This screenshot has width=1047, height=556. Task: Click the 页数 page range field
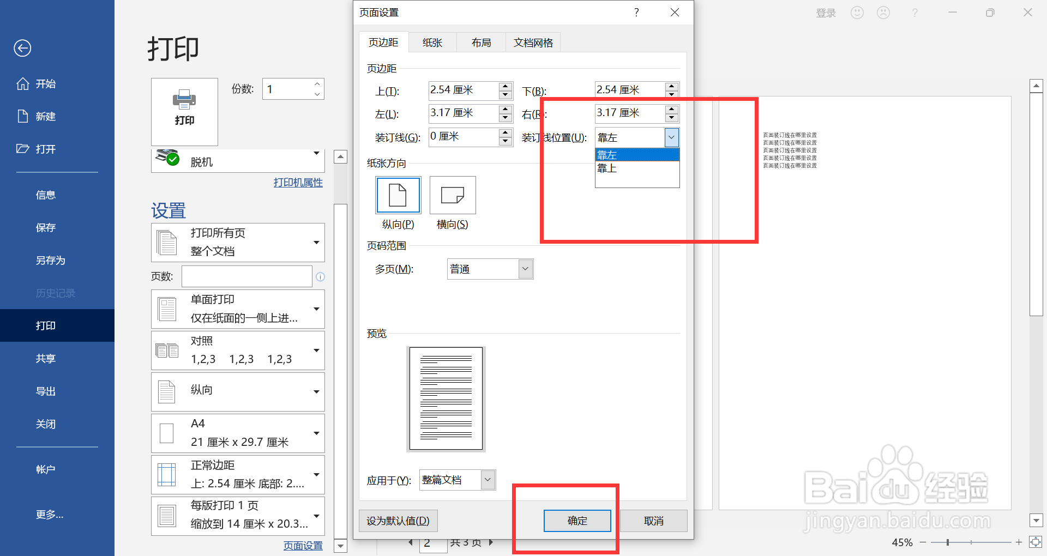[x=246, y=276]
